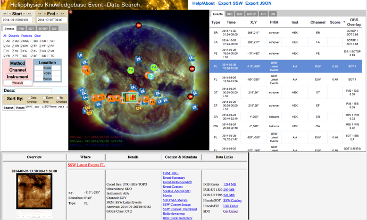Click the CW marker at top of sun
Viewport: 367px width, 220px height.
coord(139,25)
